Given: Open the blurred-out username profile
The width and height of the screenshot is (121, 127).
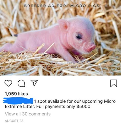Looking at the screenshot, I should tap(18, 101).
